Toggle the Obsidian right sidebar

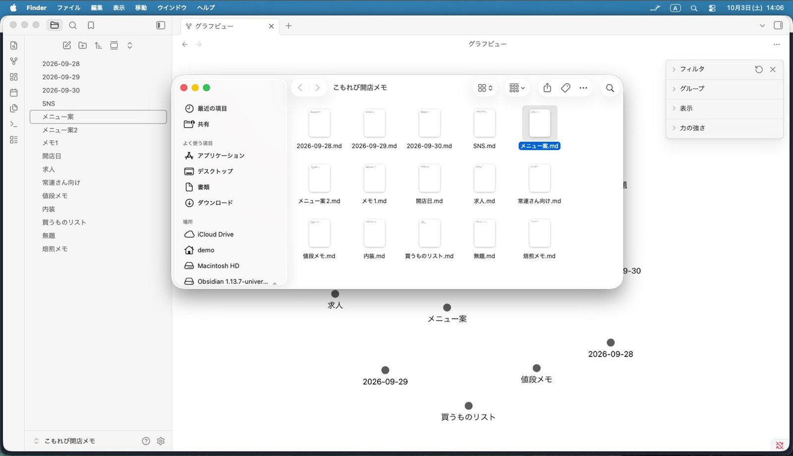coord(778,25)
